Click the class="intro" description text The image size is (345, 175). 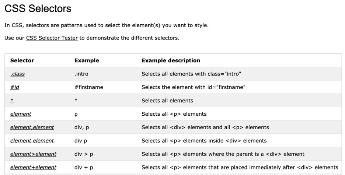click(x=191, y=74)
